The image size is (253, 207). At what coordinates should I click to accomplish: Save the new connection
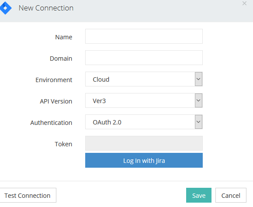[199, 195]
